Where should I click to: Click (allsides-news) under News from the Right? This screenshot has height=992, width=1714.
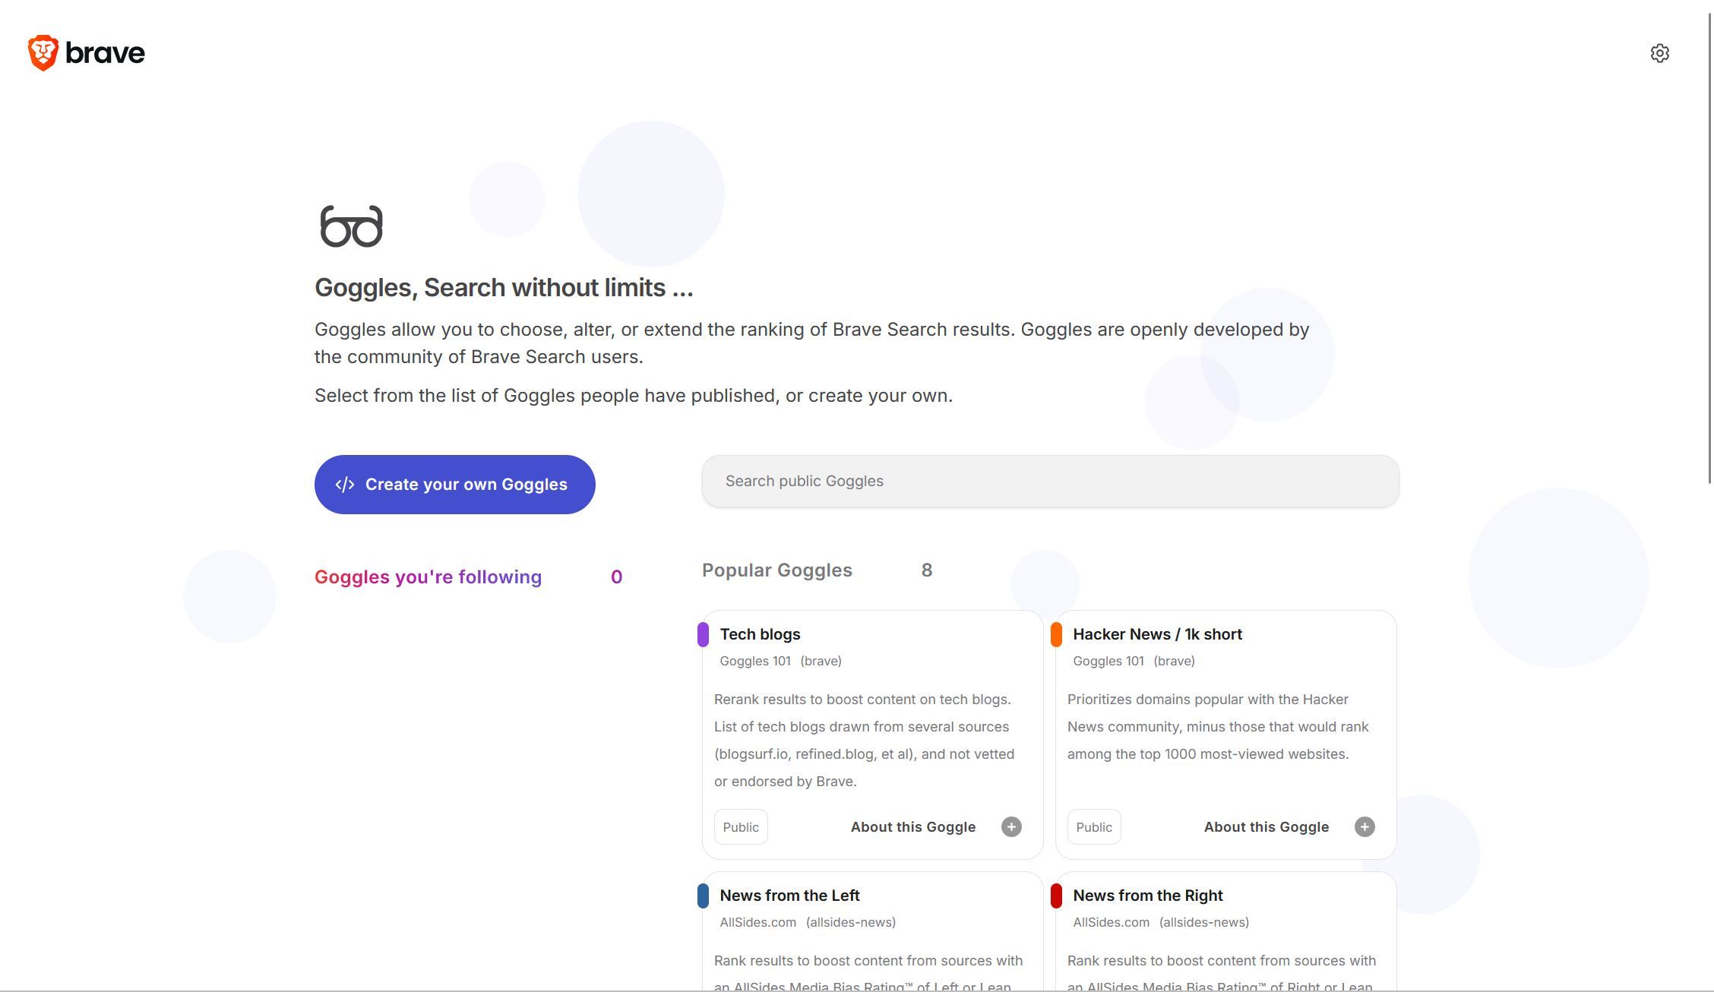(x=1203, y=922)
